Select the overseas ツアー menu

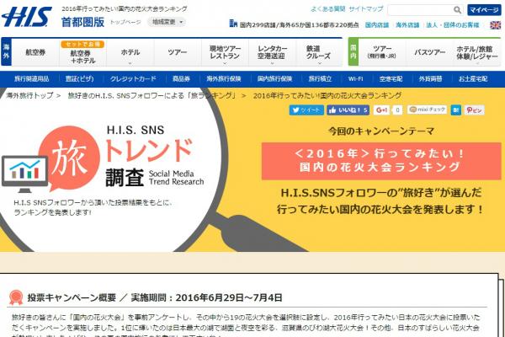tap(177, 52)
